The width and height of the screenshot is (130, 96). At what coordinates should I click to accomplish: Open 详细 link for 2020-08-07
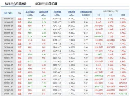coord(19,65)
